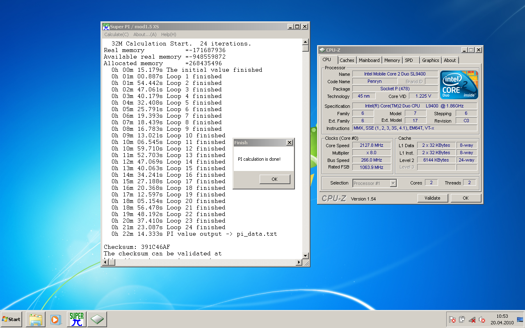
Task: Click the 32M Calculation Start line
Action: [181, 43]
